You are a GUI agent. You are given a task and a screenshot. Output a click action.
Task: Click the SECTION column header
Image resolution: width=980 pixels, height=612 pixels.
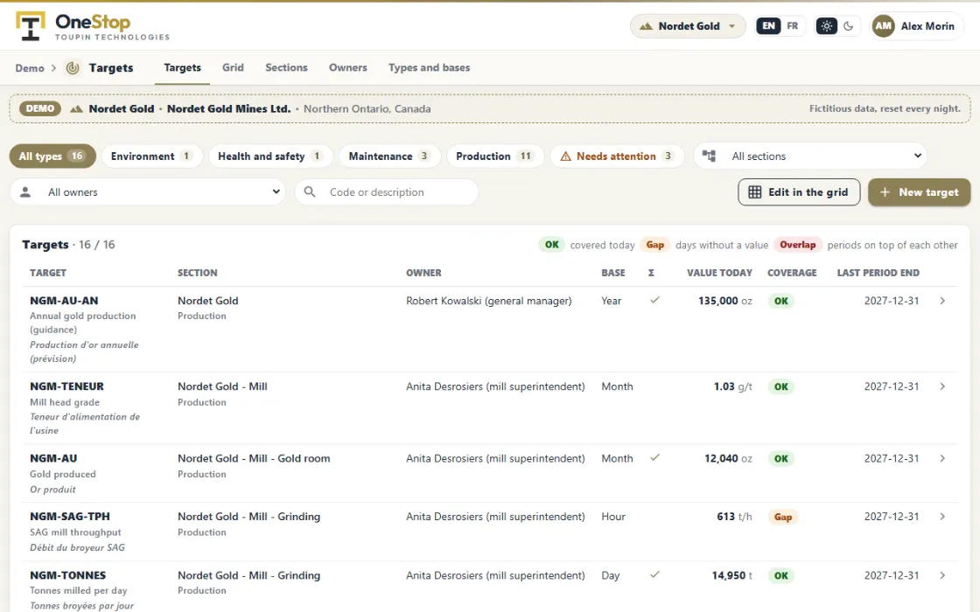pyautogui.click(x=198, y=273)
